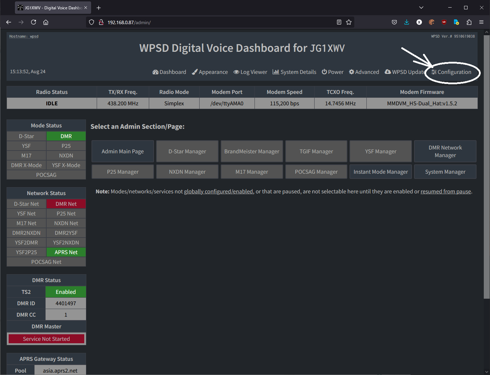Click the Hostname: wpsd label
This screenshot has height=375, width=490.
[x=24, y=36]
